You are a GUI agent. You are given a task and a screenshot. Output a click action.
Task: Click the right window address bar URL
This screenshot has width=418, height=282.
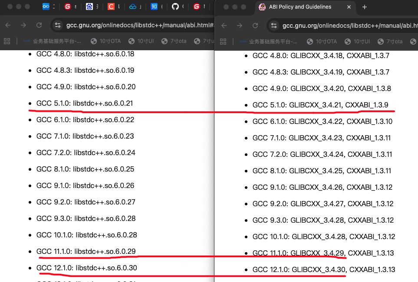click(x=350, y=26)
